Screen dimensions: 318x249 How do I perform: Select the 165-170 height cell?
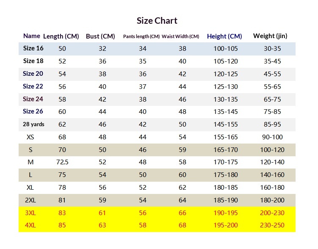(226, 150)
